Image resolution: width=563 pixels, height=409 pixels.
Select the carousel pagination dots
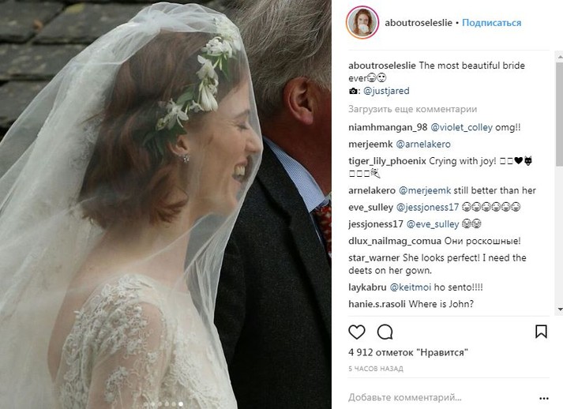pyautogui.click(x=166, y=403)
